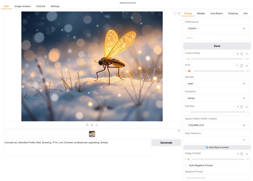The image size is (253, 181).
Task: Click the Send Style to prompt arrow icon
Action: [x=207, y=147]
